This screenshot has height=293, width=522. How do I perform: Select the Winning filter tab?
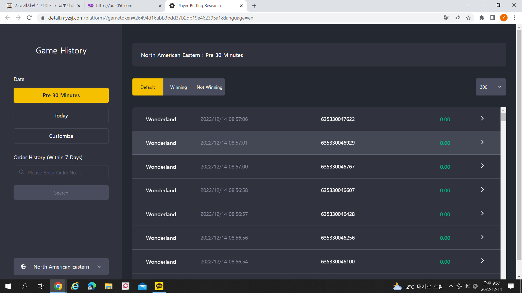pyautogui.click(x=179, y=87)
